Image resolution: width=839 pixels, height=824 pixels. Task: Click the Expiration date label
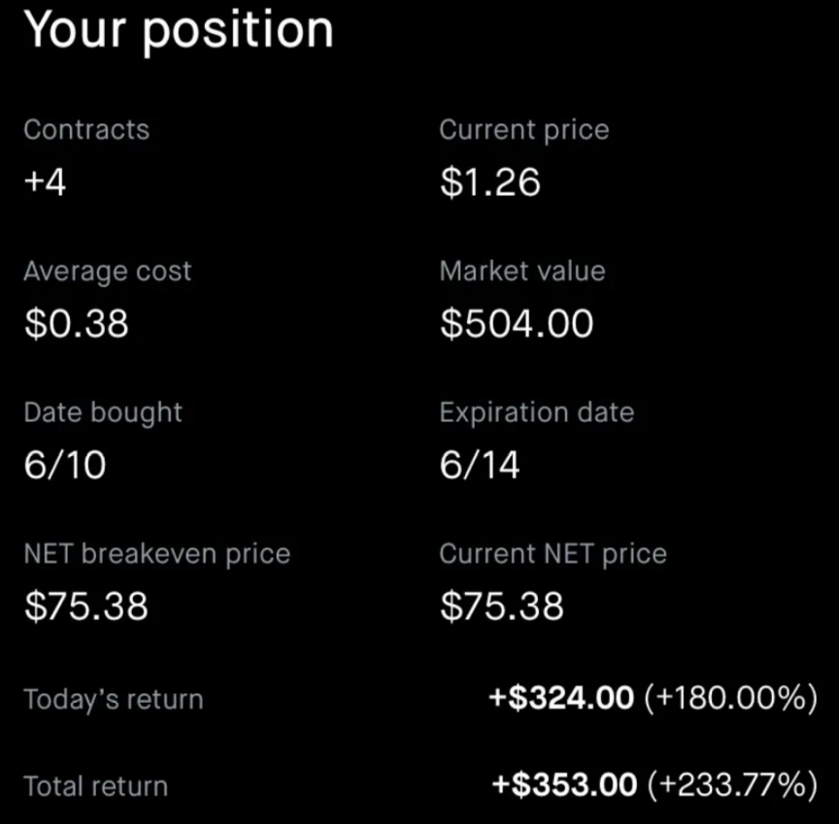tap(536, 412)
